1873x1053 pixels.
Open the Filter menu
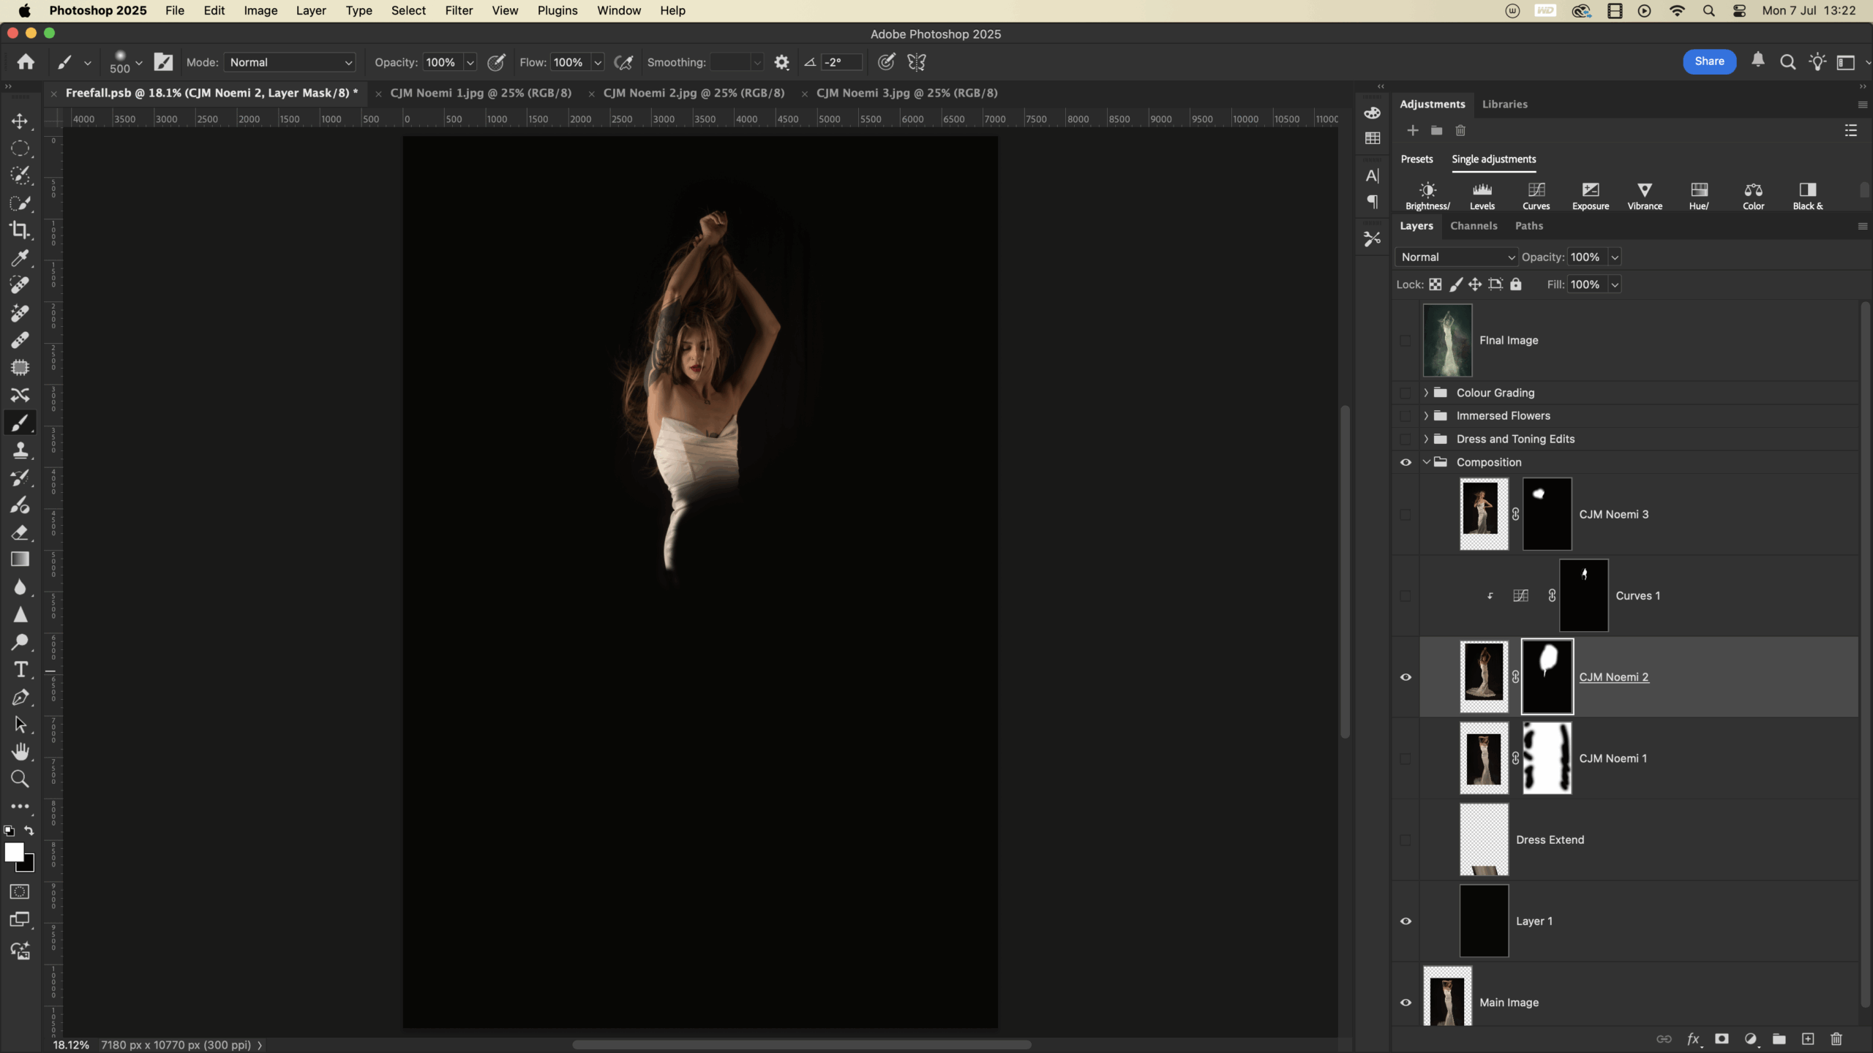[x=459, y=10]
